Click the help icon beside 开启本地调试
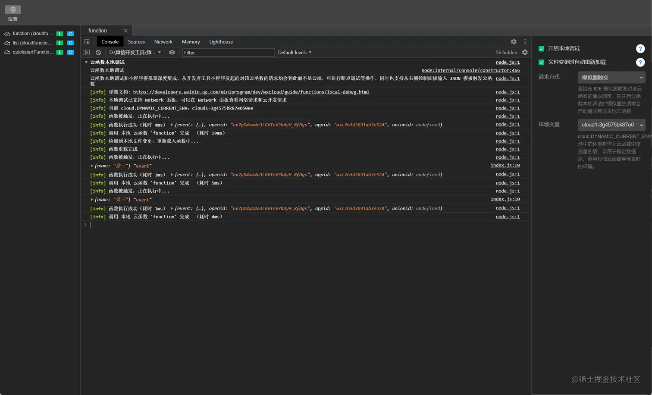The image size is (652, 395). [x=640, y=49]
